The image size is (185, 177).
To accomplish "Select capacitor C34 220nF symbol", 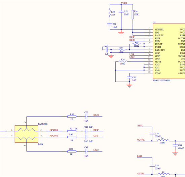I will [x=152, y=134].
